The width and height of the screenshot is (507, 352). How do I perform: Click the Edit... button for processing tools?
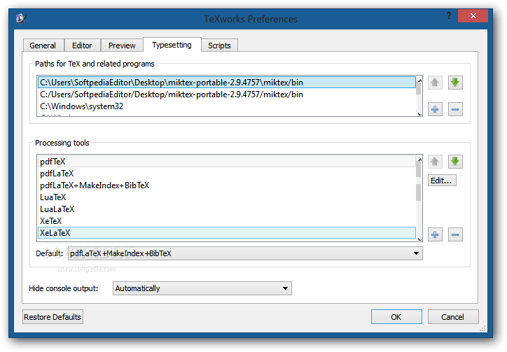click(442, 181)
